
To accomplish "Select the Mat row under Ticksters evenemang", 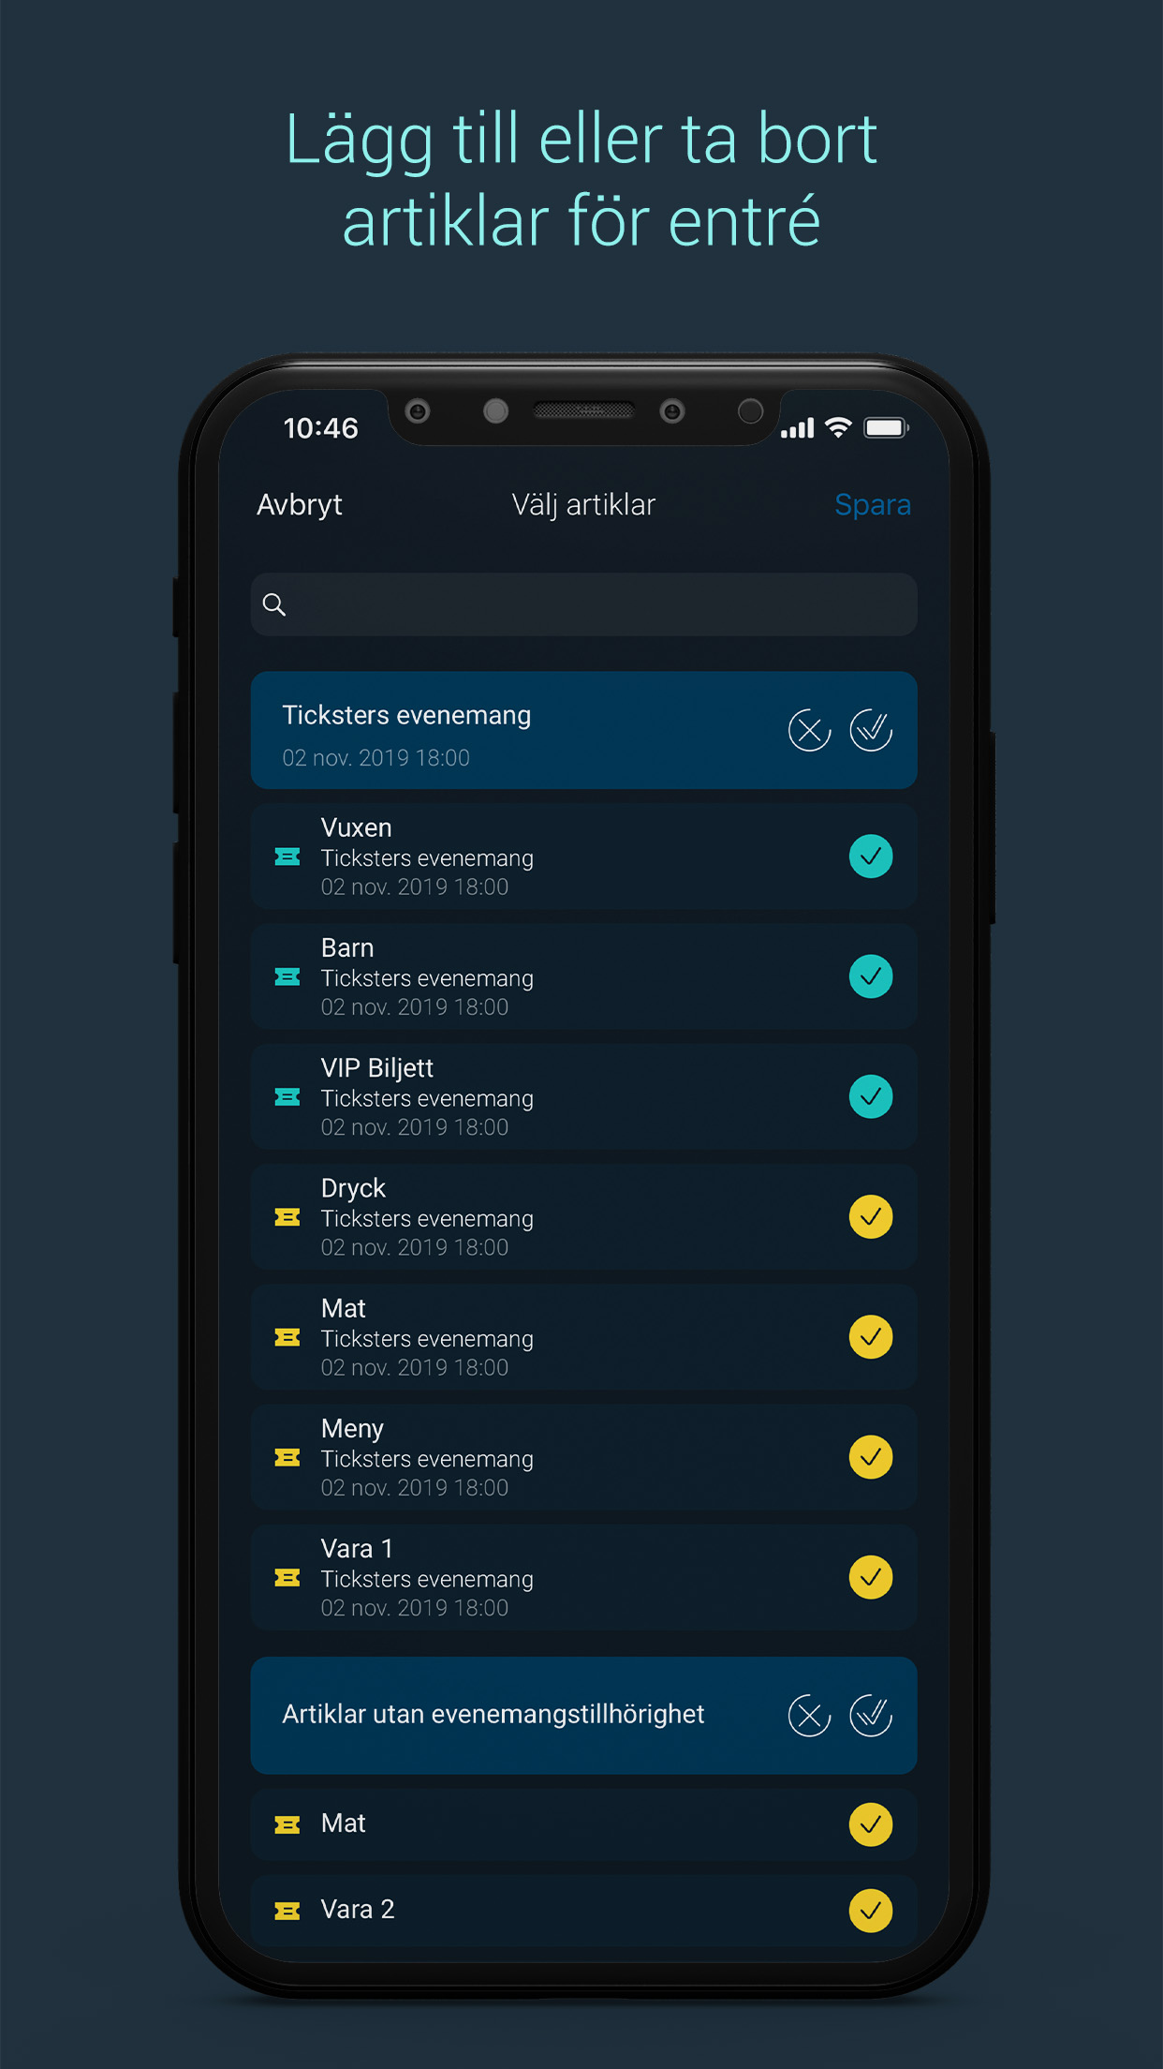I will click(583, 1337).
